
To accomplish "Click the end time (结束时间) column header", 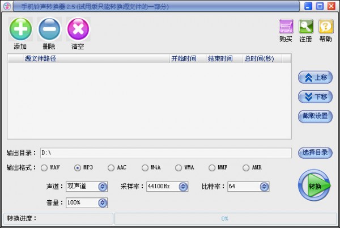I will tap(224, 58).
